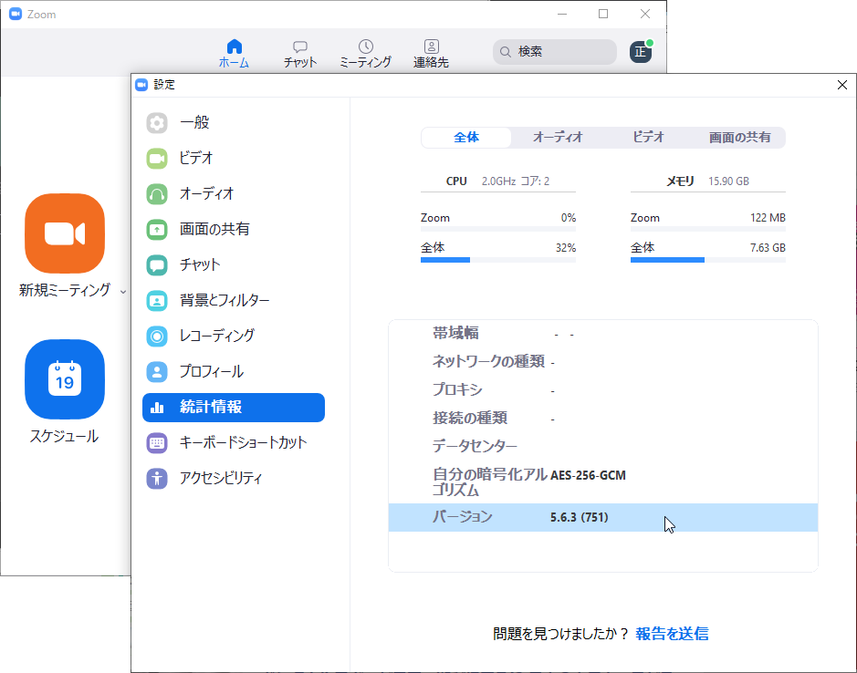Screen dimensions: 857x673
Task: Select the ビデオ settings icon
Action: pos(193,160)
